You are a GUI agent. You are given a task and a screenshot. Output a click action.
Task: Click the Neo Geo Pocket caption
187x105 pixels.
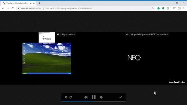pyautogui.click(x=177, y=82)
